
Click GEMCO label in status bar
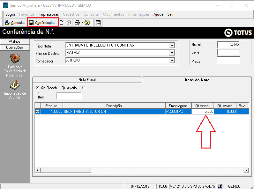(x=234, y=186)
